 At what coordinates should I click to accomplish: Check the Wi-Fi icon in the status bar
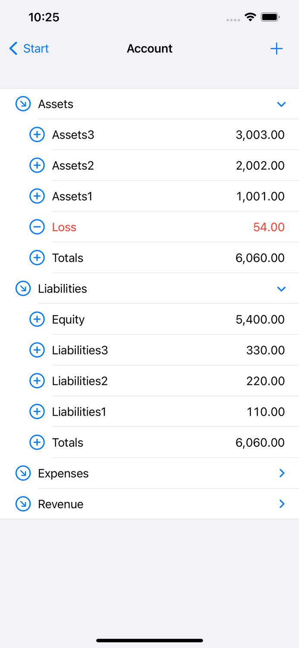click(251, 17)
